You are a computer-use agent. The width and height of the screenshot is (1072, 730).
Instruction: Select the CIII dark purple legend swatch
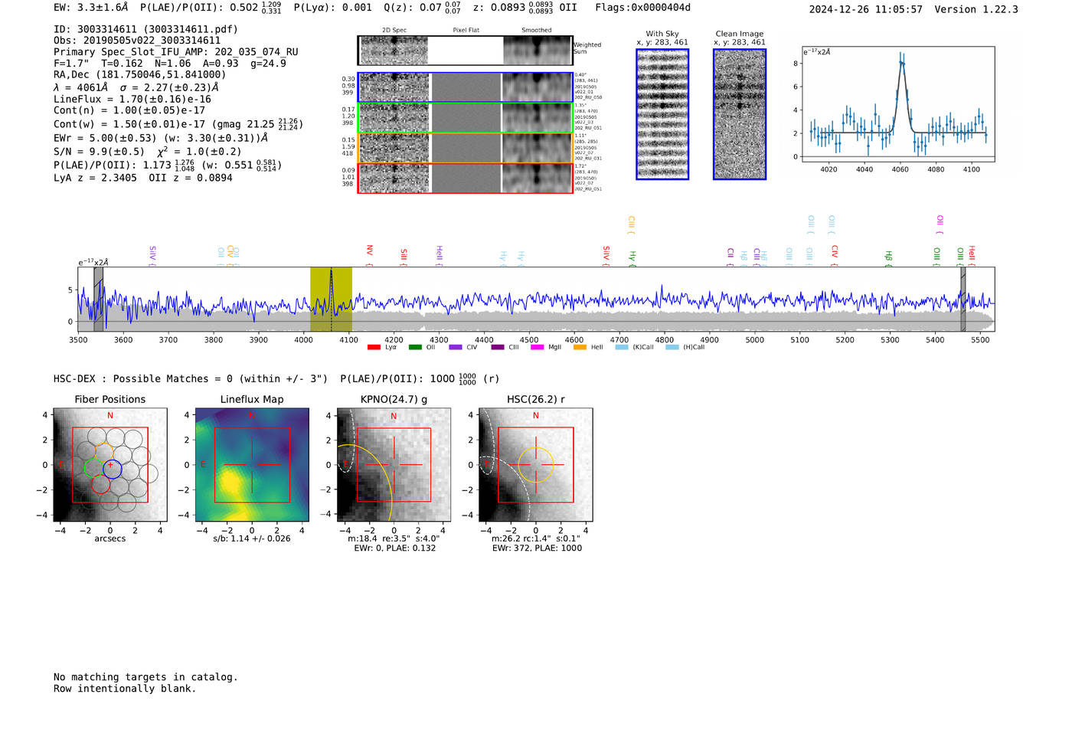498,347
